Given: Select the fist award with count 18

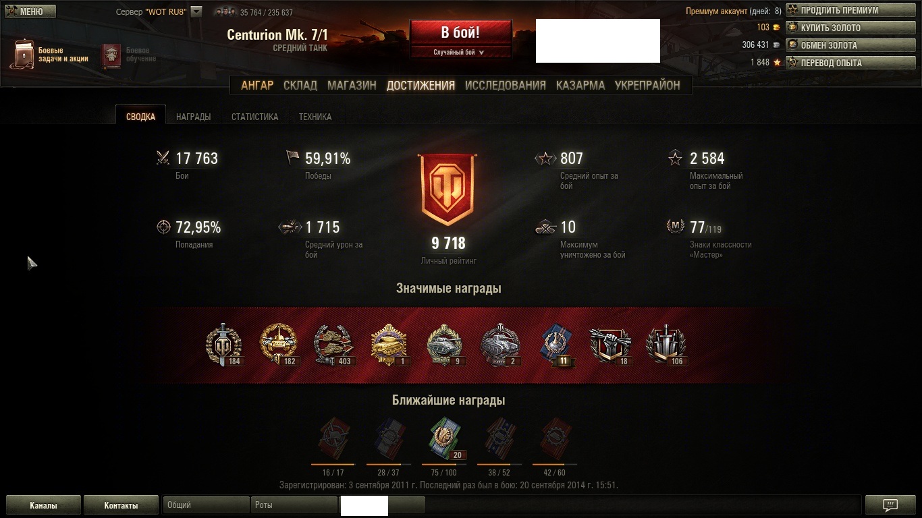Looking at the screenshot, I should (609, 346).
